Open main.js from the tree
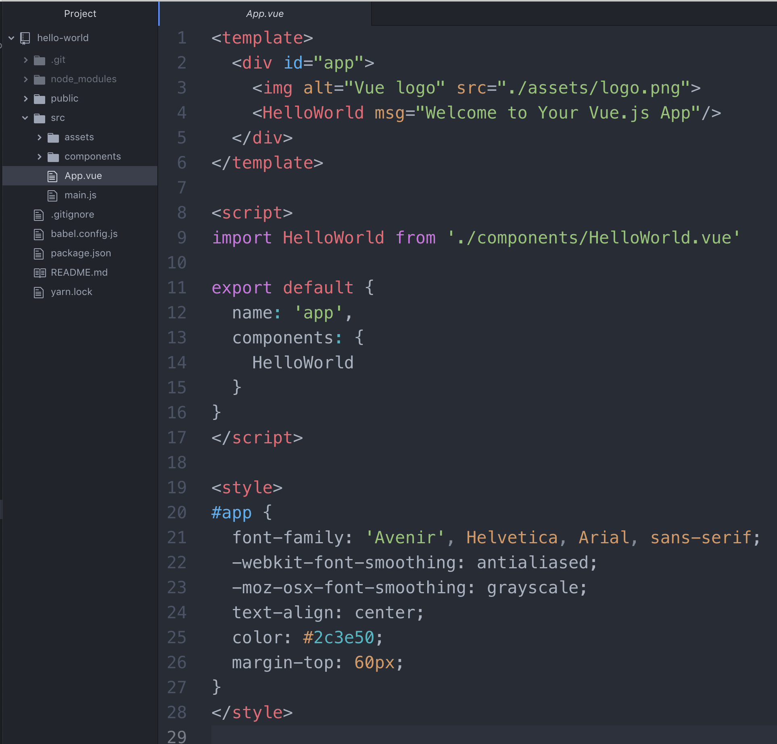 pos(81,195)
